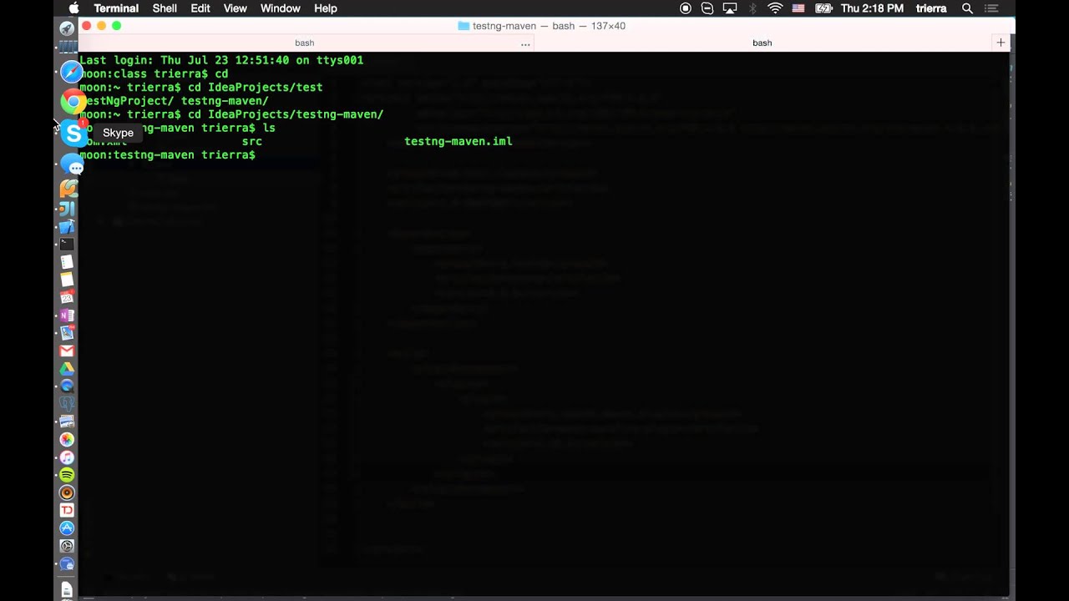Image resolution: width=1069 pixels, height=601 pixels.
Task: Open Messages app in the dock
Action: [x=73, y=165]
